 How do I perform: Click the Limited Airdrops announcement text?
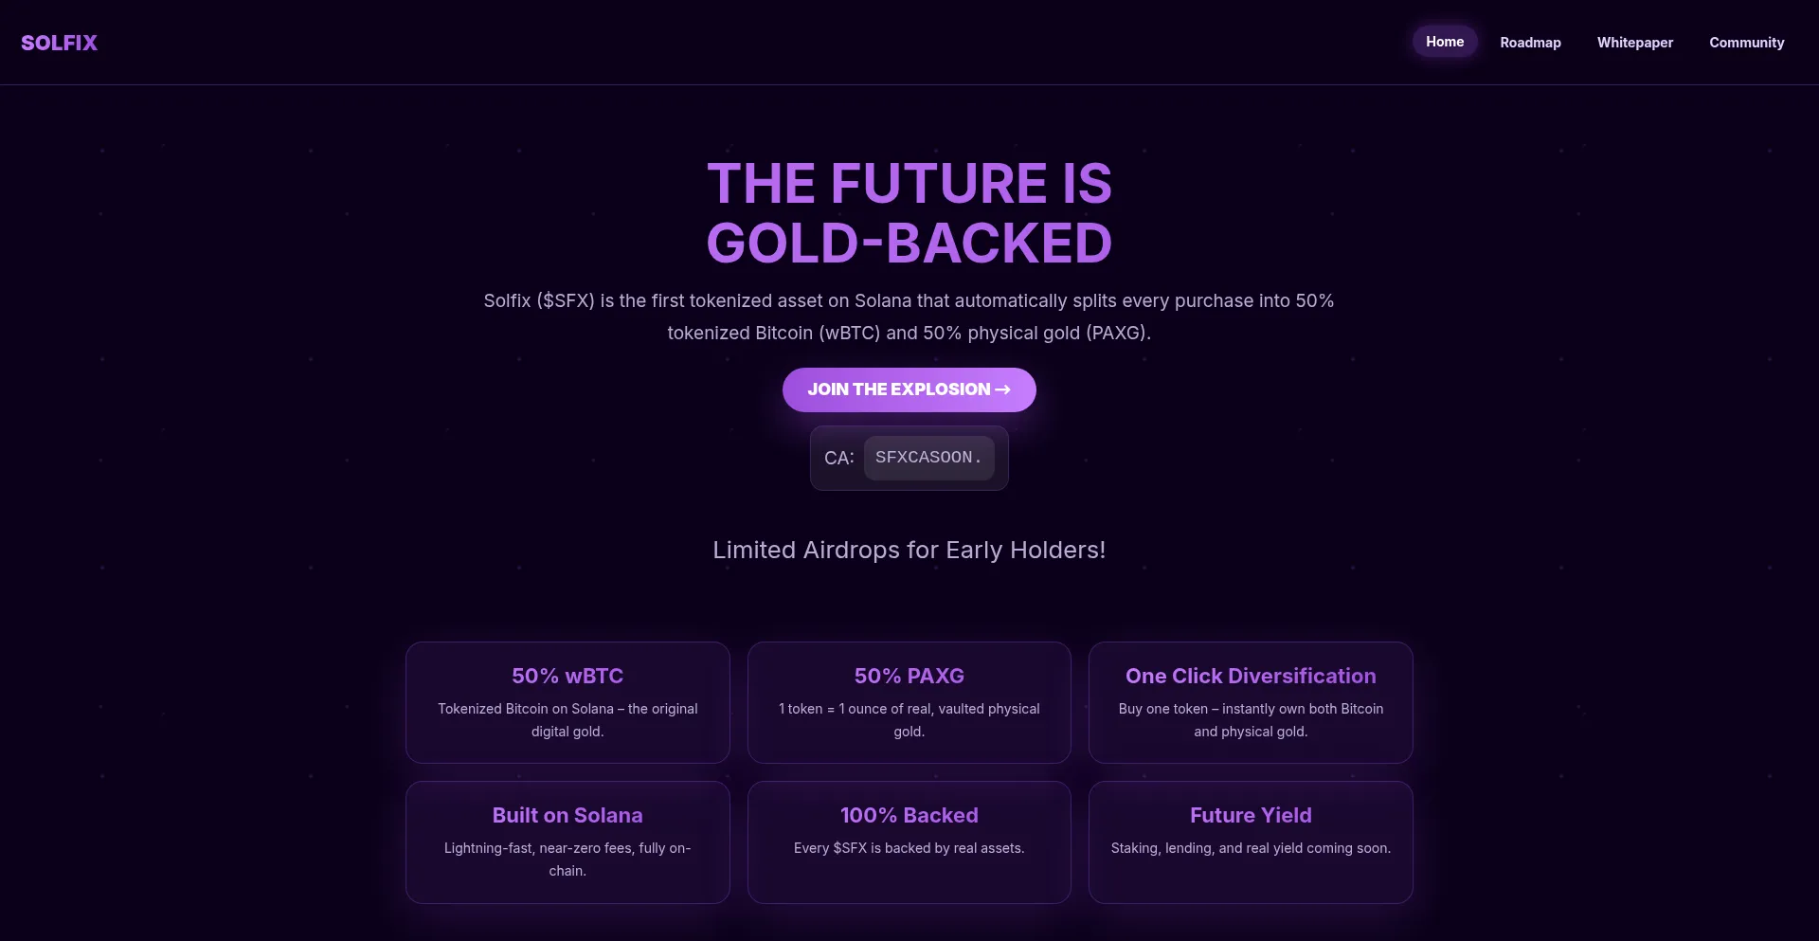909,550
